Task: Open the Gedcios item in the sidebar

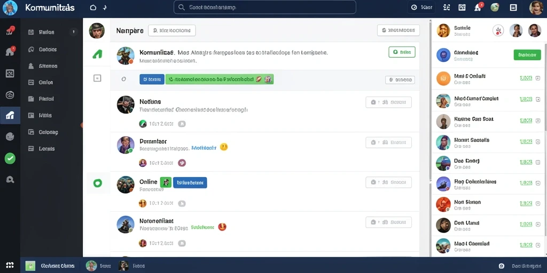Action: [48, 50]
